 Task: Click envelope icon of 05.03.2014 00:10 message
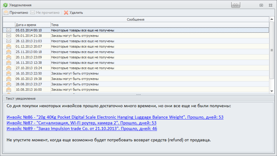coord(9,30)
